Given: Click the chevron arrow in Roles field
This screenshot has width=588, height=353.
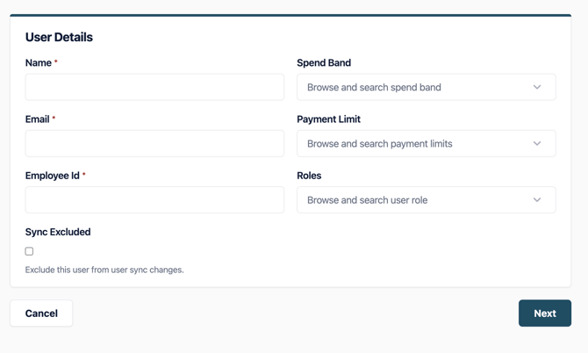Looking at the screenshot, I should point(537,199).
